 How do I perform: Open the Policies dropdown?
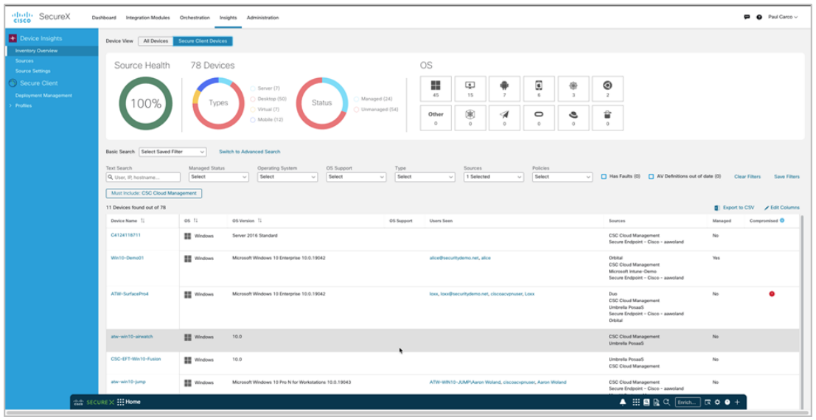point(562,177)
